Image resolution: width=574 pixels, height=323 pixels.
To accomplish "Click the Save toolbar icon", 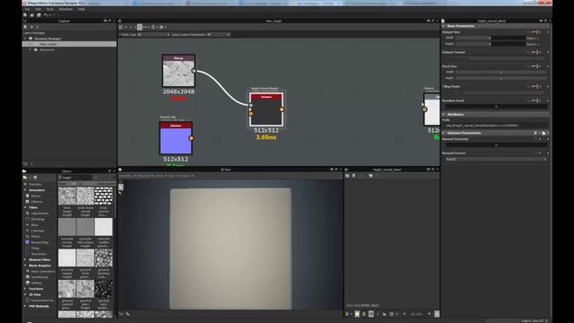I will tap(39, 15).
